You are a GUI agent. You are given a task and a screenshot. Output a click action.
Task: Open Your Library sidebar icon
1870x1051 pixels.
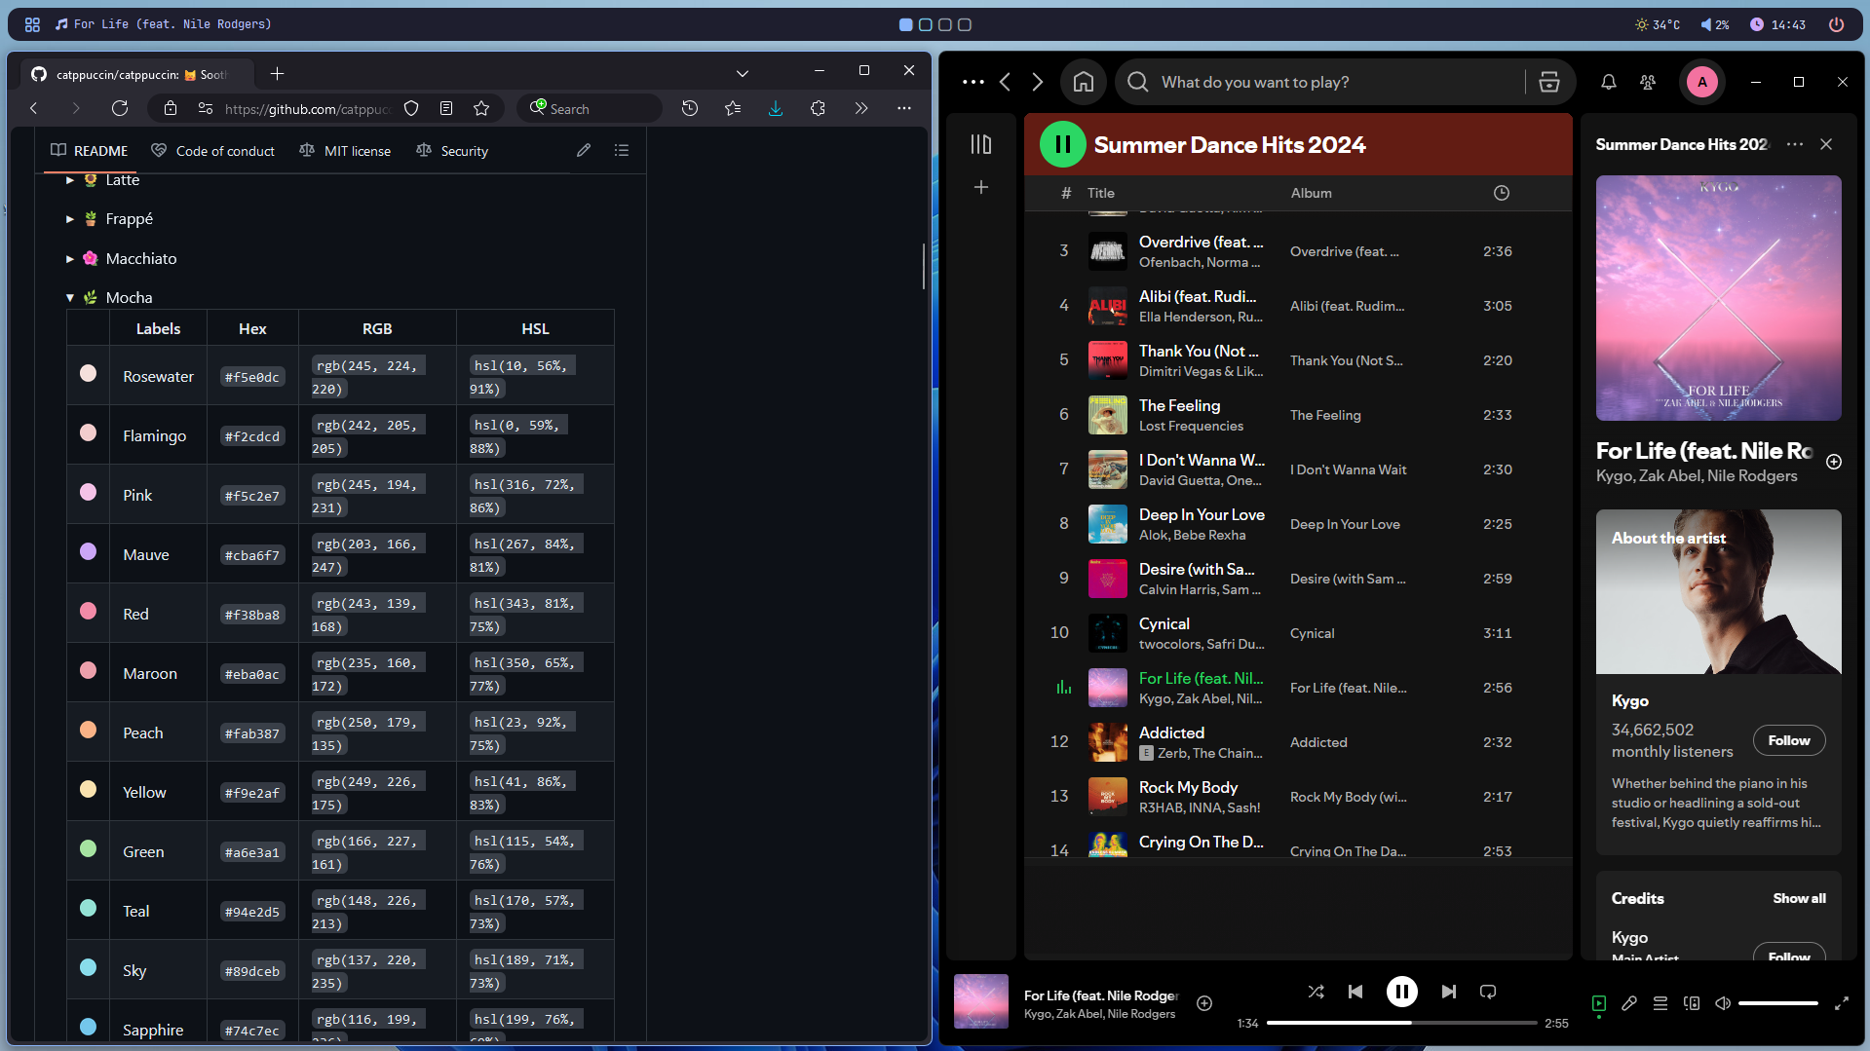(981, 144)
